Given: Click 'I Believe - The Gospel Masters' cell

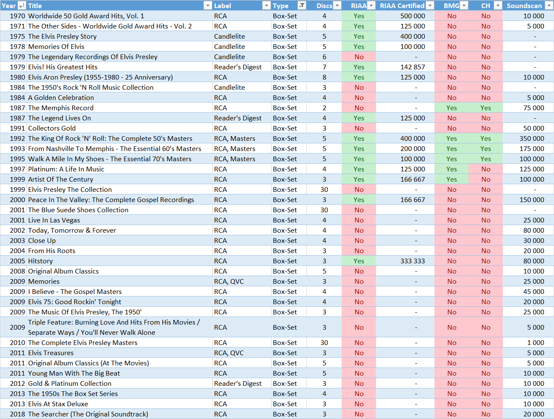Looking at the screenshot, I should coord(120,291).
